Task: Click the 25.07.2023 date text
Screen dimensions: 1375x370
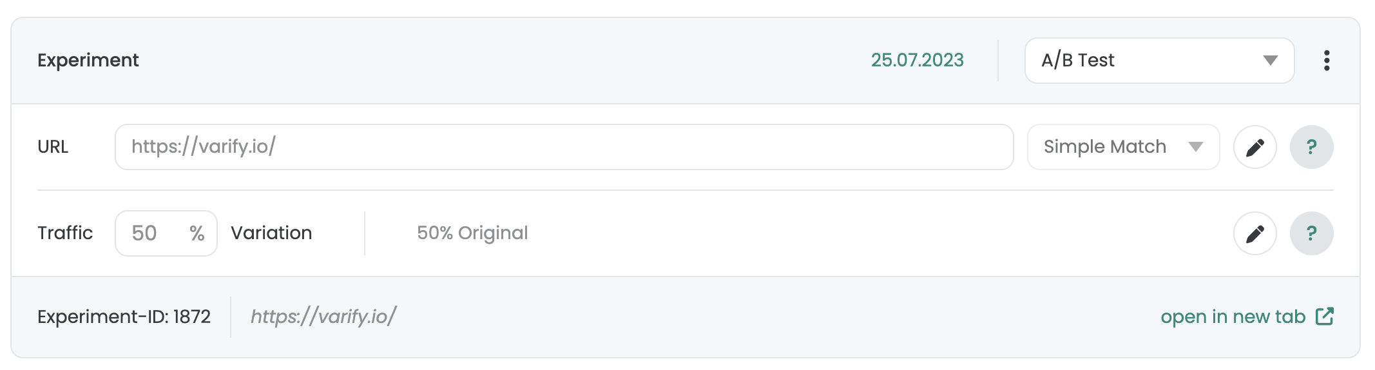Action: pos(917,60)
